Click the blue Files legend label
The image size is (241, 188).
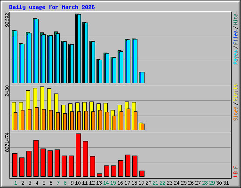pyautogui.click(x=236, y=38)
